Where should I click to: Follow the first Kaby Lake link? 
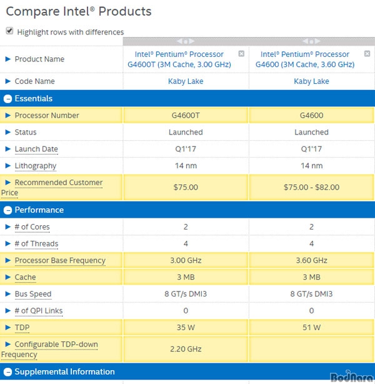186,81
